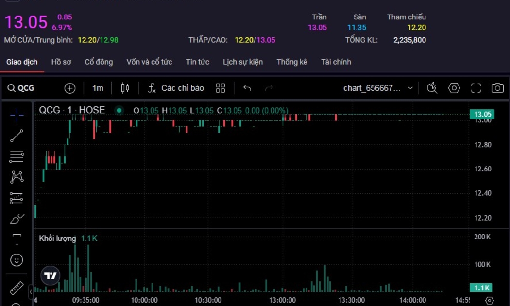The width and height of the screenshot is (510, 306).
Task: Undo the last chart action
Action: 247,88
